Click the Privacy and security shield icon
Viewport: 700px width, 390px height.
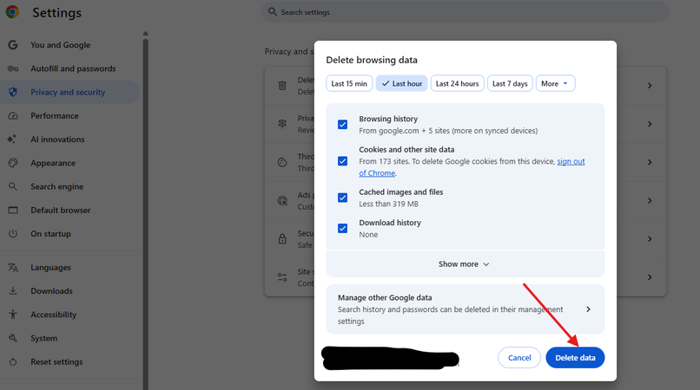click(x=13, y=92)
